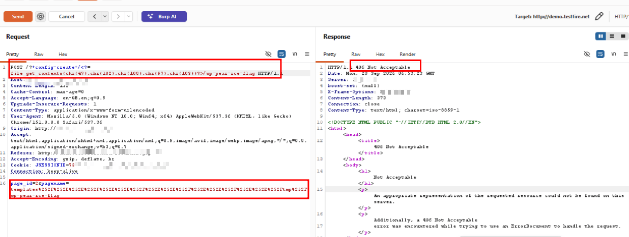Open Burp AI
This screenshot has height=237, width=629.
(x=164, y=16)
